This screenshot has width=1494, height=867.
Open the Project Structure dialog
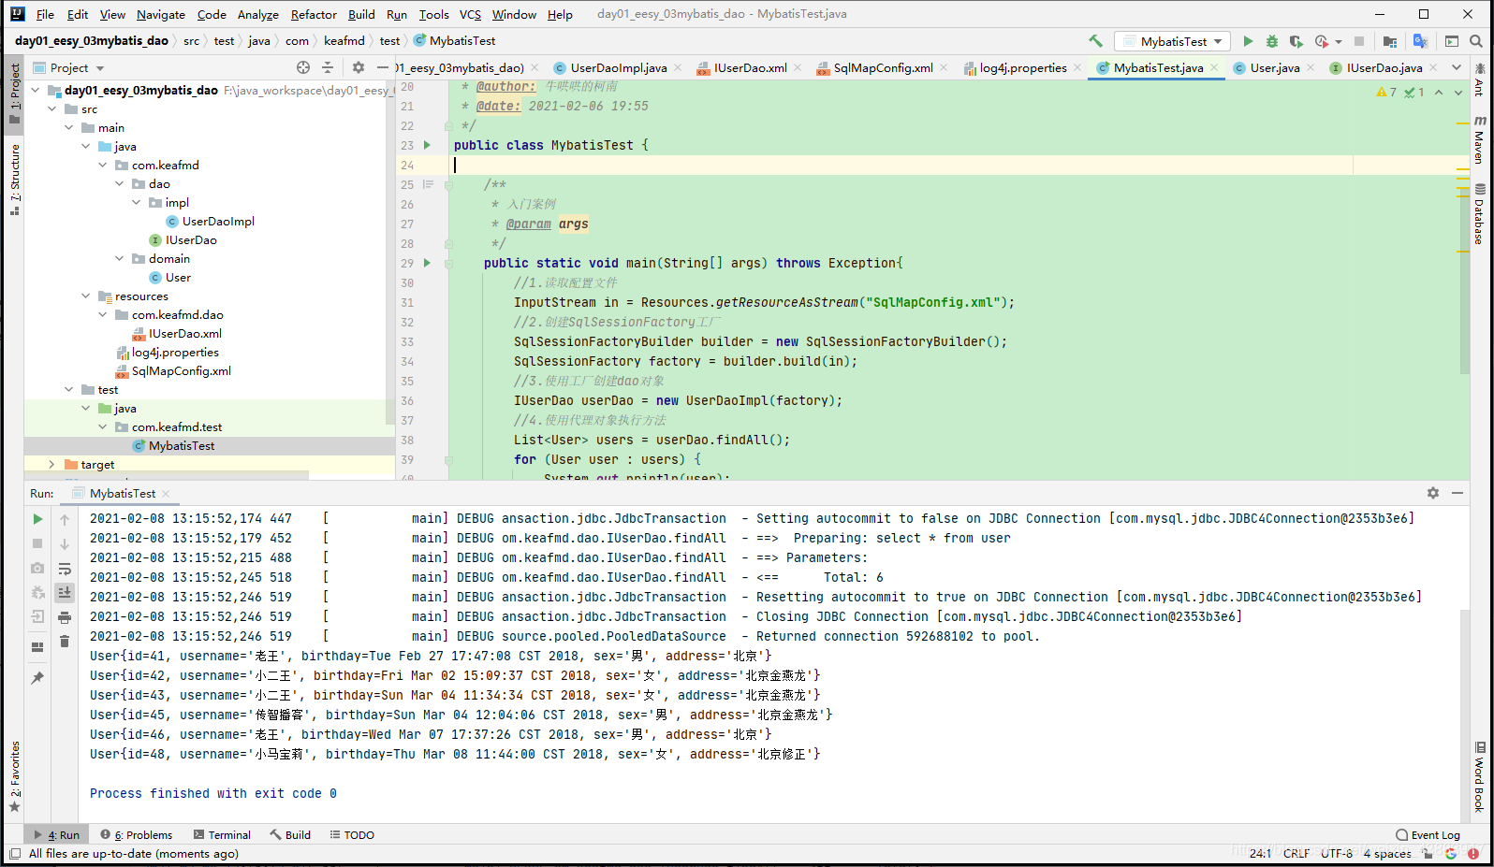point(1390,41)
